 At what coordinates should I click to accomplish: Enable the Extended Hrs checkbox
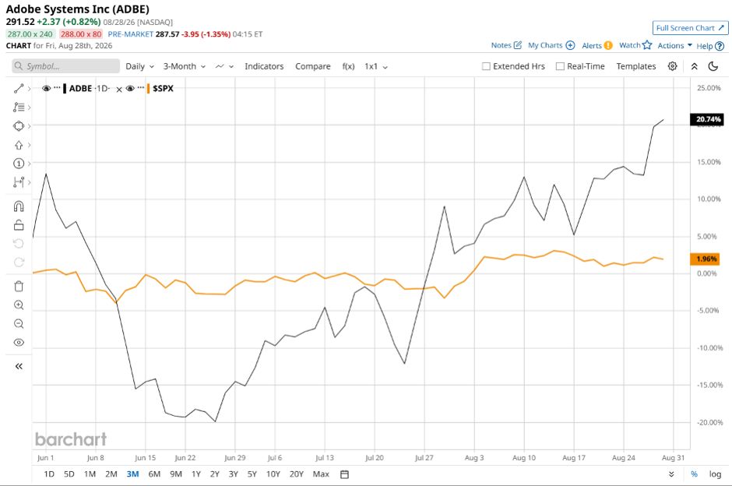coord(486,66)
